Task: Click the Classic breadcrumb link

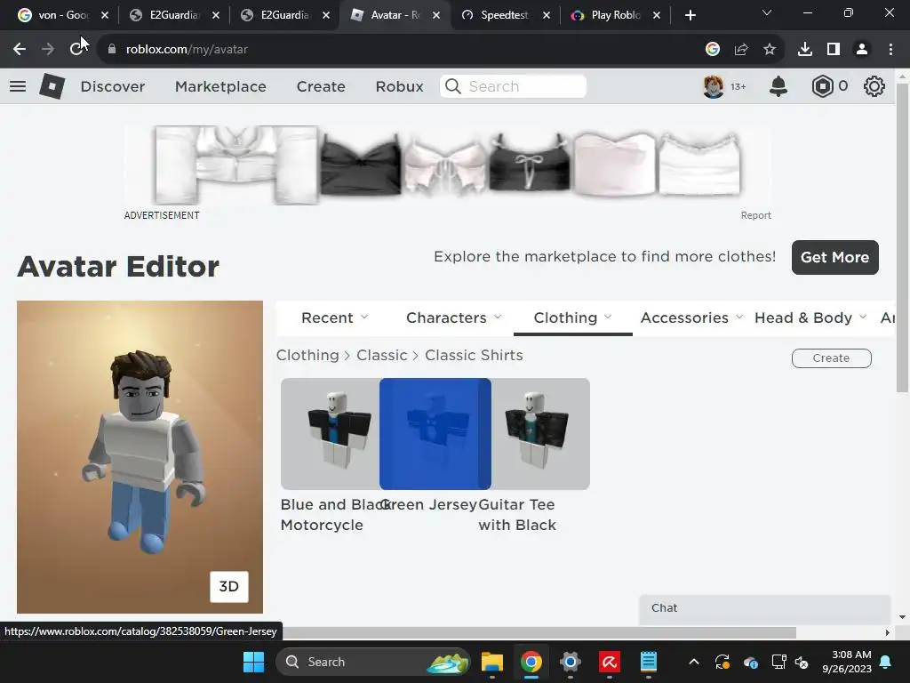Action: [x=381, y=355]
